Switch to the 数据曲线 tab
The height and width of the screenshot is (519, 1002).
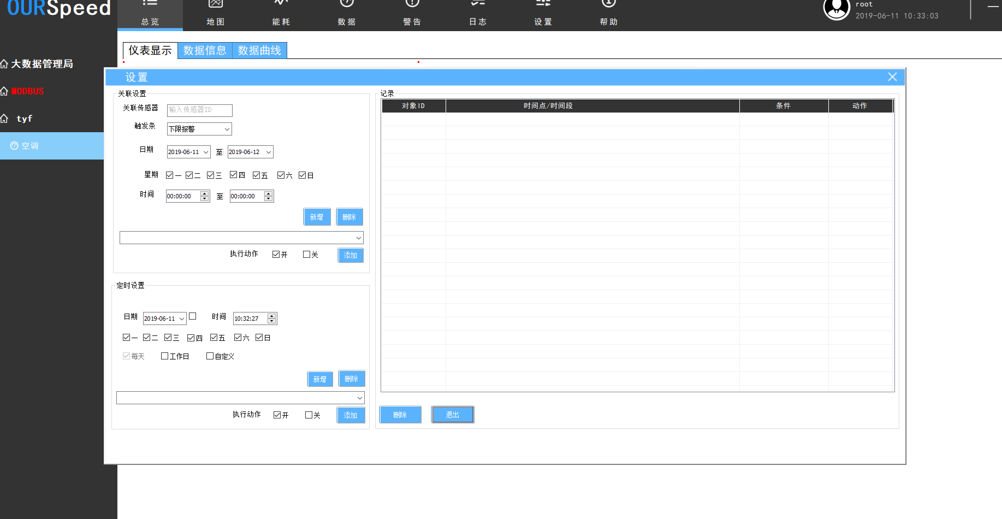point(259,50)
